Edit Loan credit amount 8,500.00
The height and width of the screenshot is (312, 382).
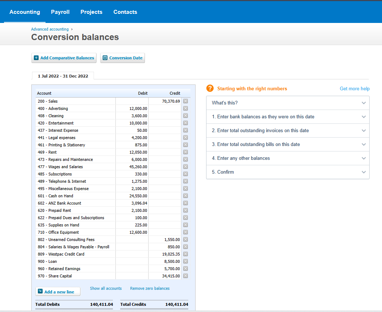coord(165,261)
